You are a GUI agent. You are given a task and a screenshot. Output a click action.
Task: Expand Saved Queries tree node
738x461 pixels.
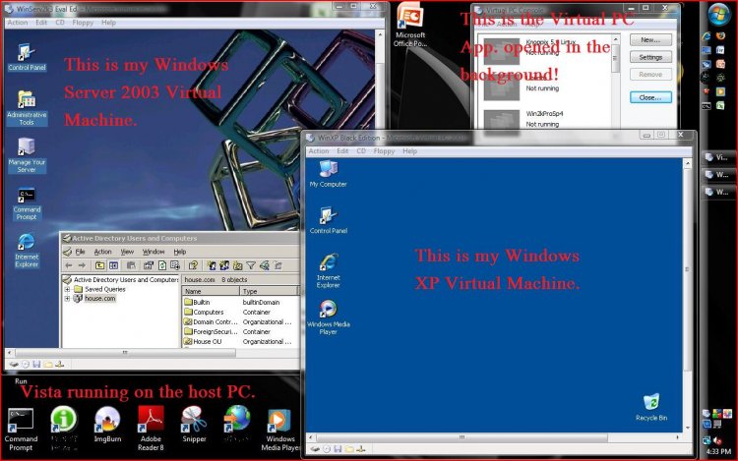(67, 289)
